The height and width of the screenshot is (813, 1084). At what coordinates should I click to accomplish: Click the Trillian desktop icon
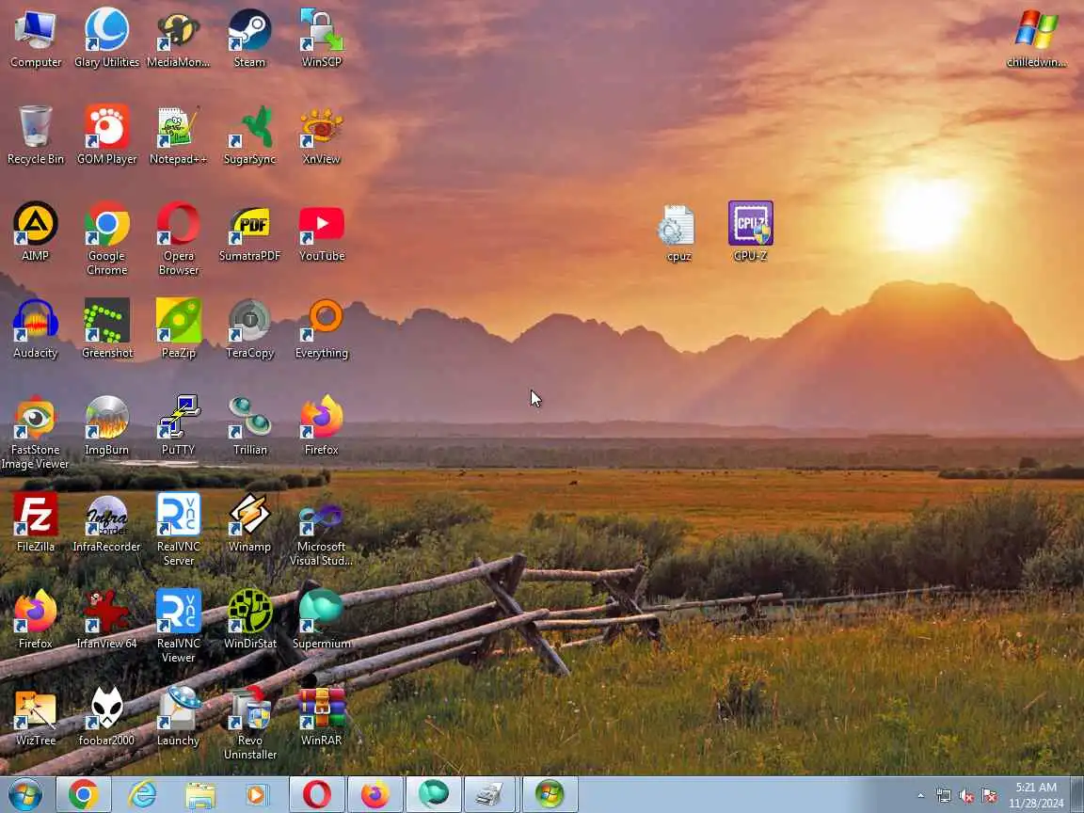tap(249, 426)
